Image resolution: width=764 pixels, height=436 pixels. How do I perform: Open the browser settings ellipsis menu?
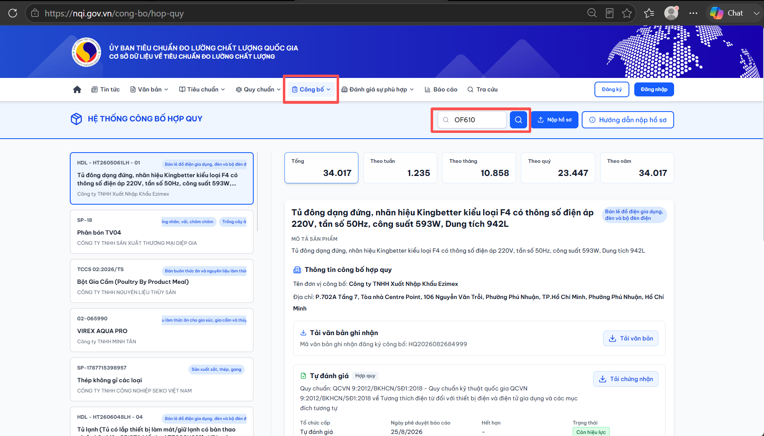(x=693, y=13)
